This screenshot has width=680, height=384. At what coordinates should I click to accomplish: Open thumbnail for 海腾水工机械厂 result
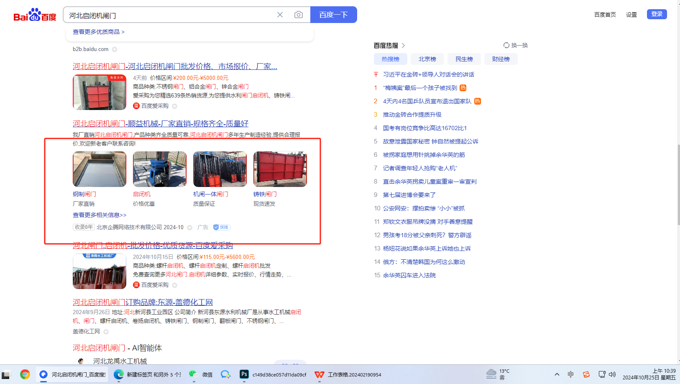pyautogui.click(x=99, y=271)
